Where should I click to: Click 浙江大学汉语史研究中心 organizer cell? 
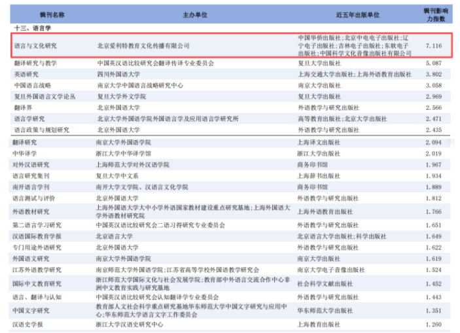point(130,324)
